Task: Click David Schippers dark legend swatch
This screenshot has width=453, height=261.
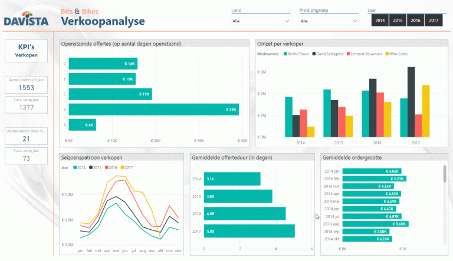Action: tap(314, 54)
